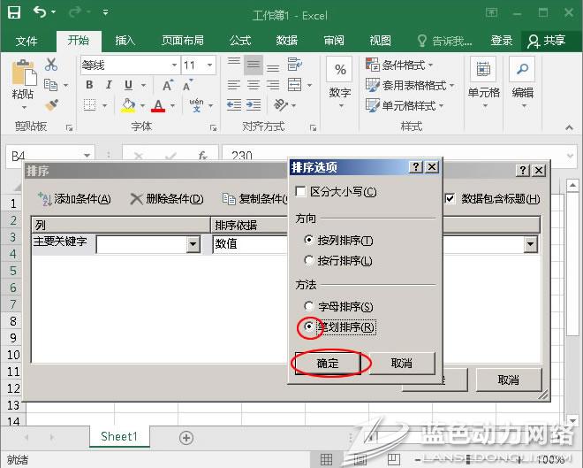This screenshot has height=468, width=583.
Task: Open the primary keyword (主要关键字) dropdown
Action: pos(193,244)
